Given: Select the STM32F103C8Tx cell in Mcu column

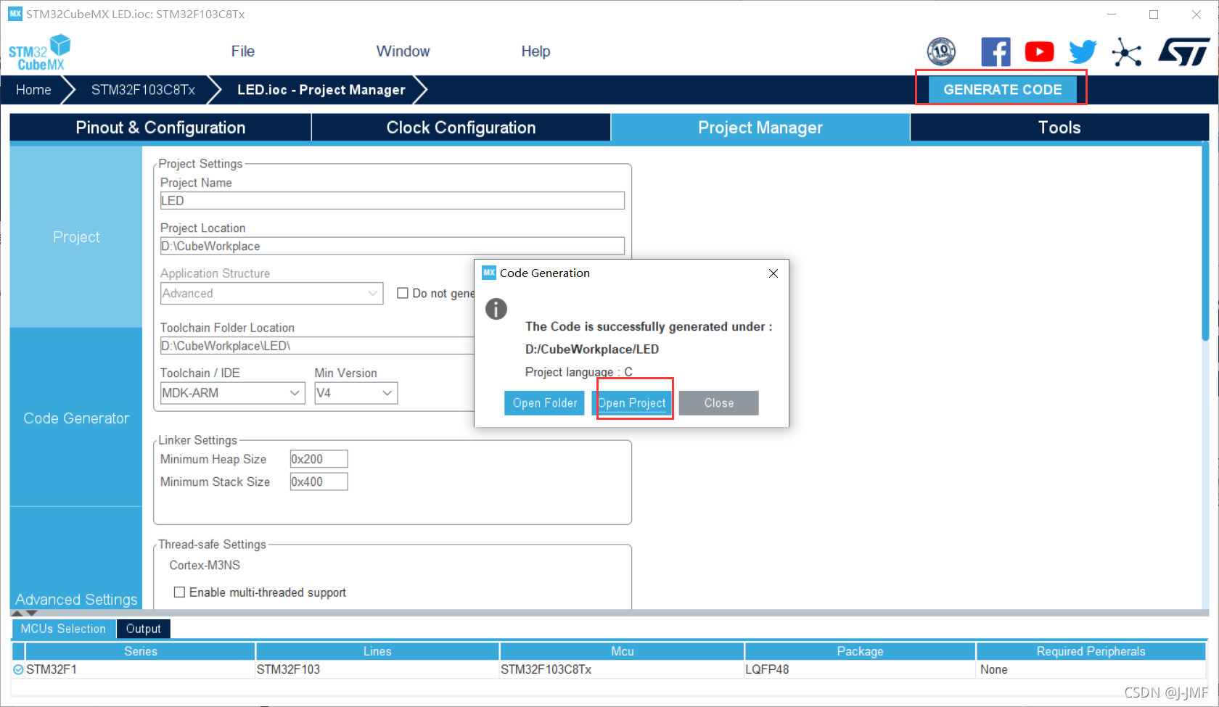Looking at the screenshot, I should pyautogui.click(x=623, y=669).
